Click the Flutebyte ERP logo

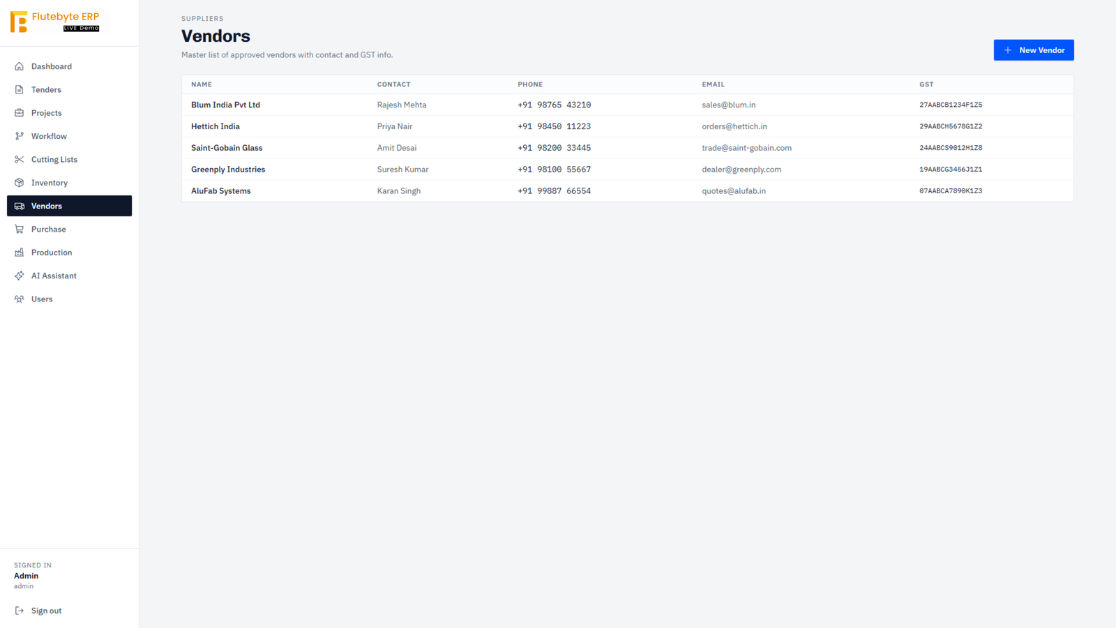point(55,22)
